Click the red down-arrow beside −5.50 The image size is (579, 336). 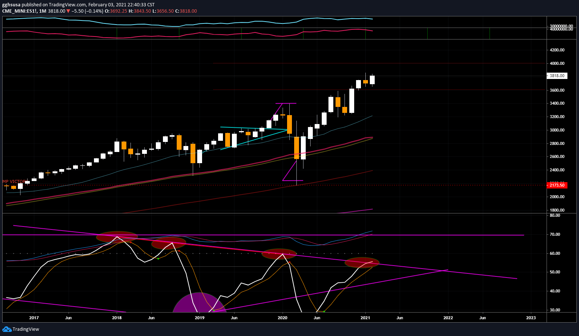click(68, 11)
